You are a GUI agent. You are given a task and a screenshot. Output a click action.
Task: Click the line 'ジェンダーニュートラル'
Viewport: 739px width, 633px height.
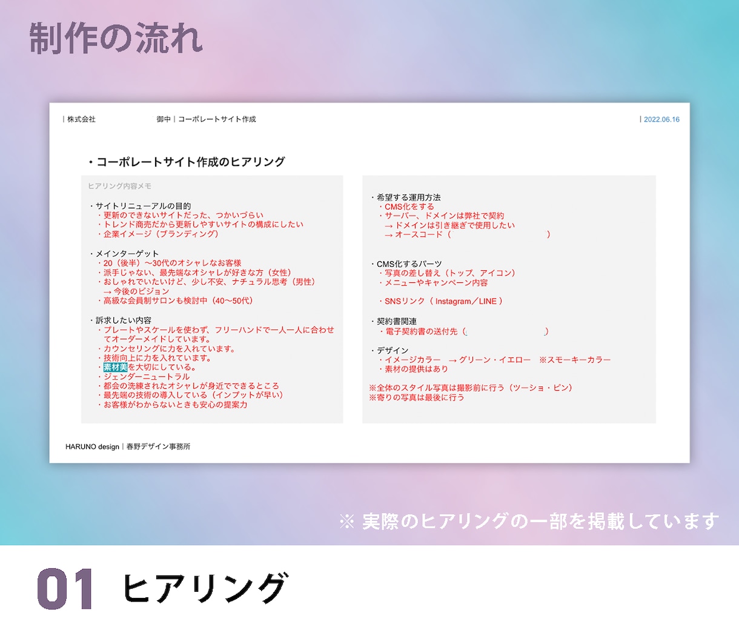coord(147,377)
